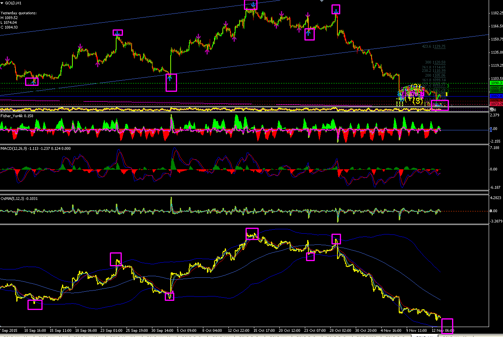This screenshot has height=337, width=503.
Task: Click the -2.155 Fisher scale value
Action: pyautogui.click(x=495, y=141)
